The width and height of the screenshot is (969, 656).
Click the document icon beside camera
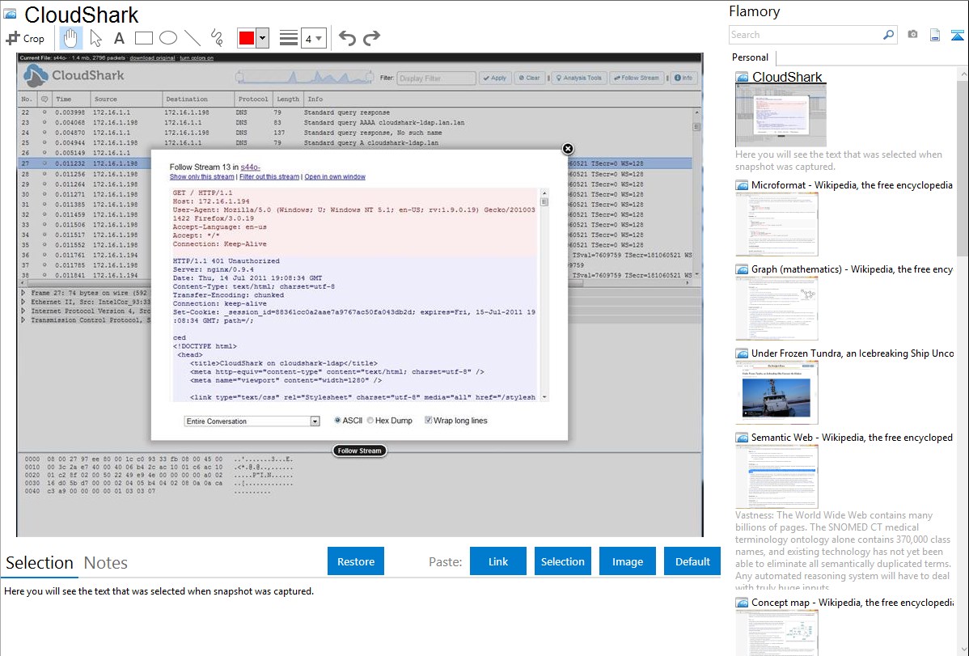pyautogui.click(x=935, y=35)
